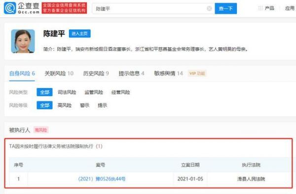Switch to the 关联风险 tab
Viewport: 296px width, 194px height.
click(x=59, y=73)
